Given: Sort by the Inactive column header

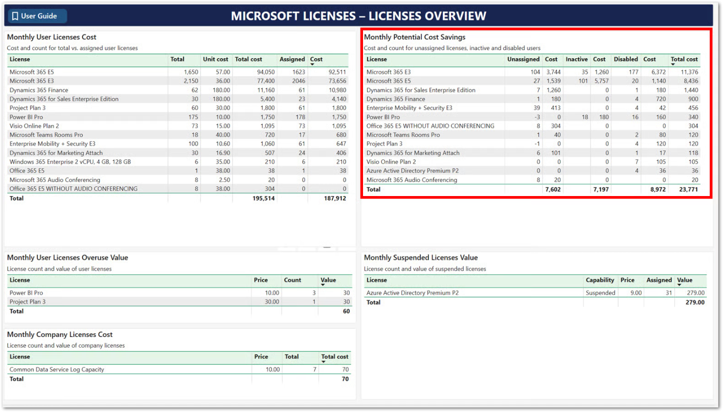Looking at the screenshot, I should (x=576, y=59).
